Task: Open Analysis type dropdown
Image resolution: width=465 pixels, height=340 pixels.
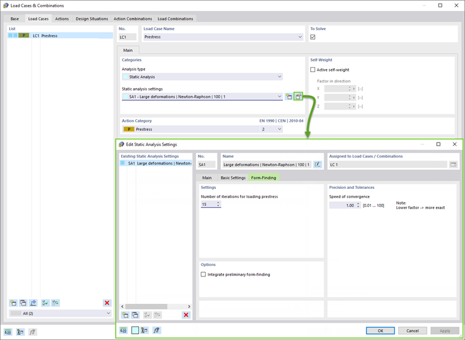Action: 279,77
